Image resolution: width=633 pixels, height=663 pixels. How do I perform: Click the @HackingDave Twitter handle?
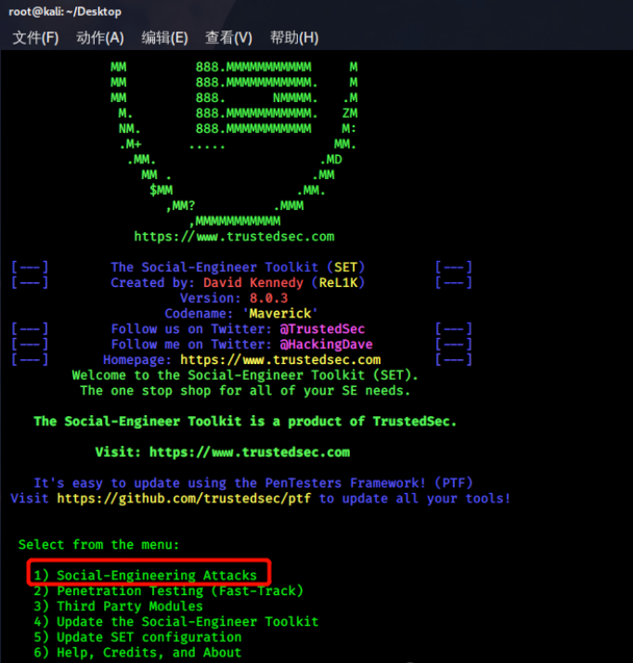pos(326,344)
